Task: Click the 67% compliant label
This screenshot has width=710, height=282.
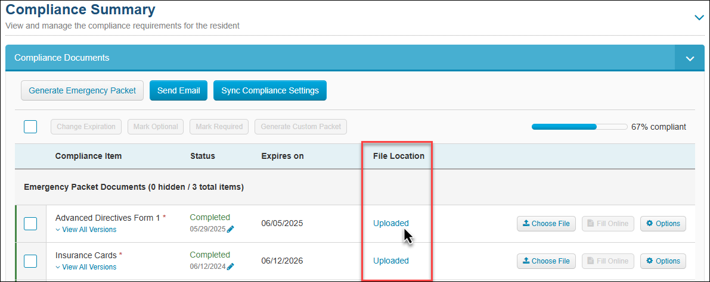Action: [658, 127]
